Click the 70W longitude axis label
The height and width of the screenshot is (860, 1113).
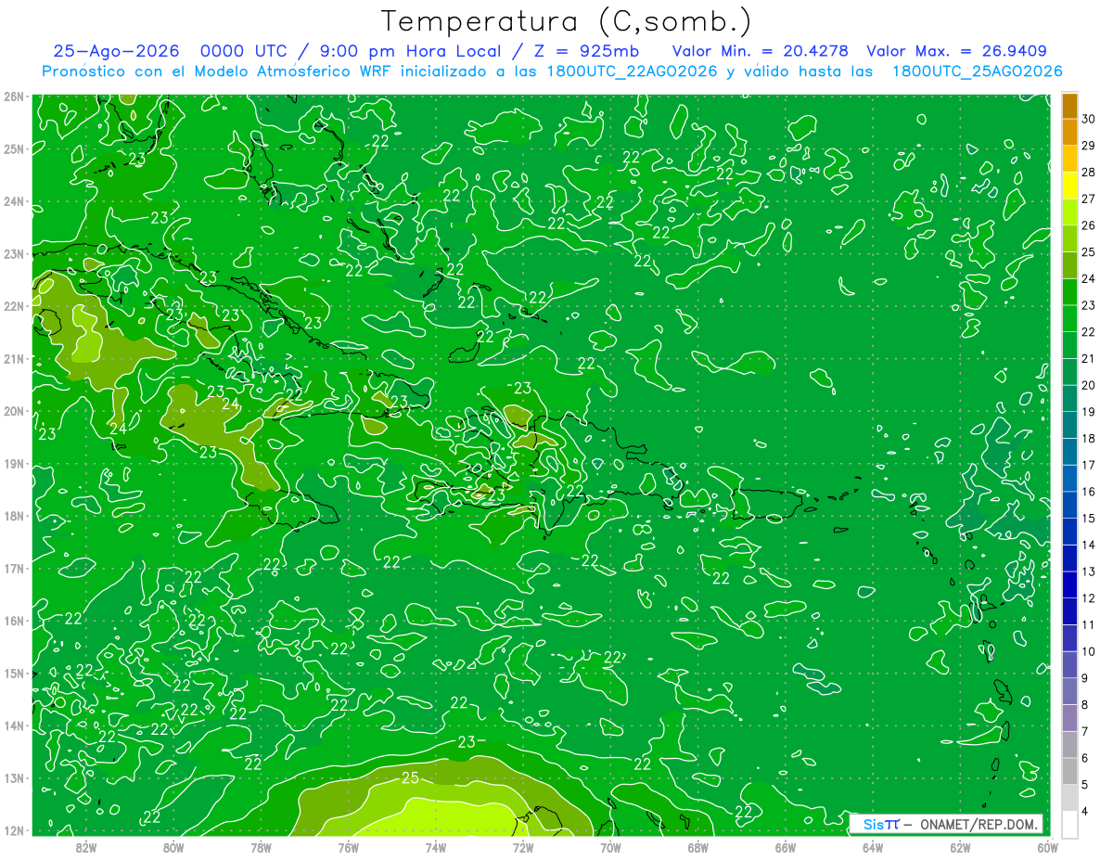[x=610, y=847]
